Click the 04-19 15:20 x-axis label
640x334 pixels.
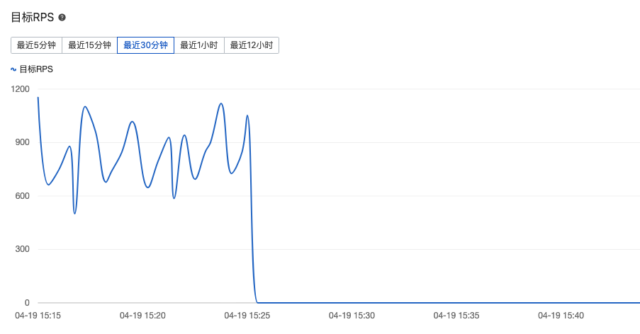tap(142, 316)
